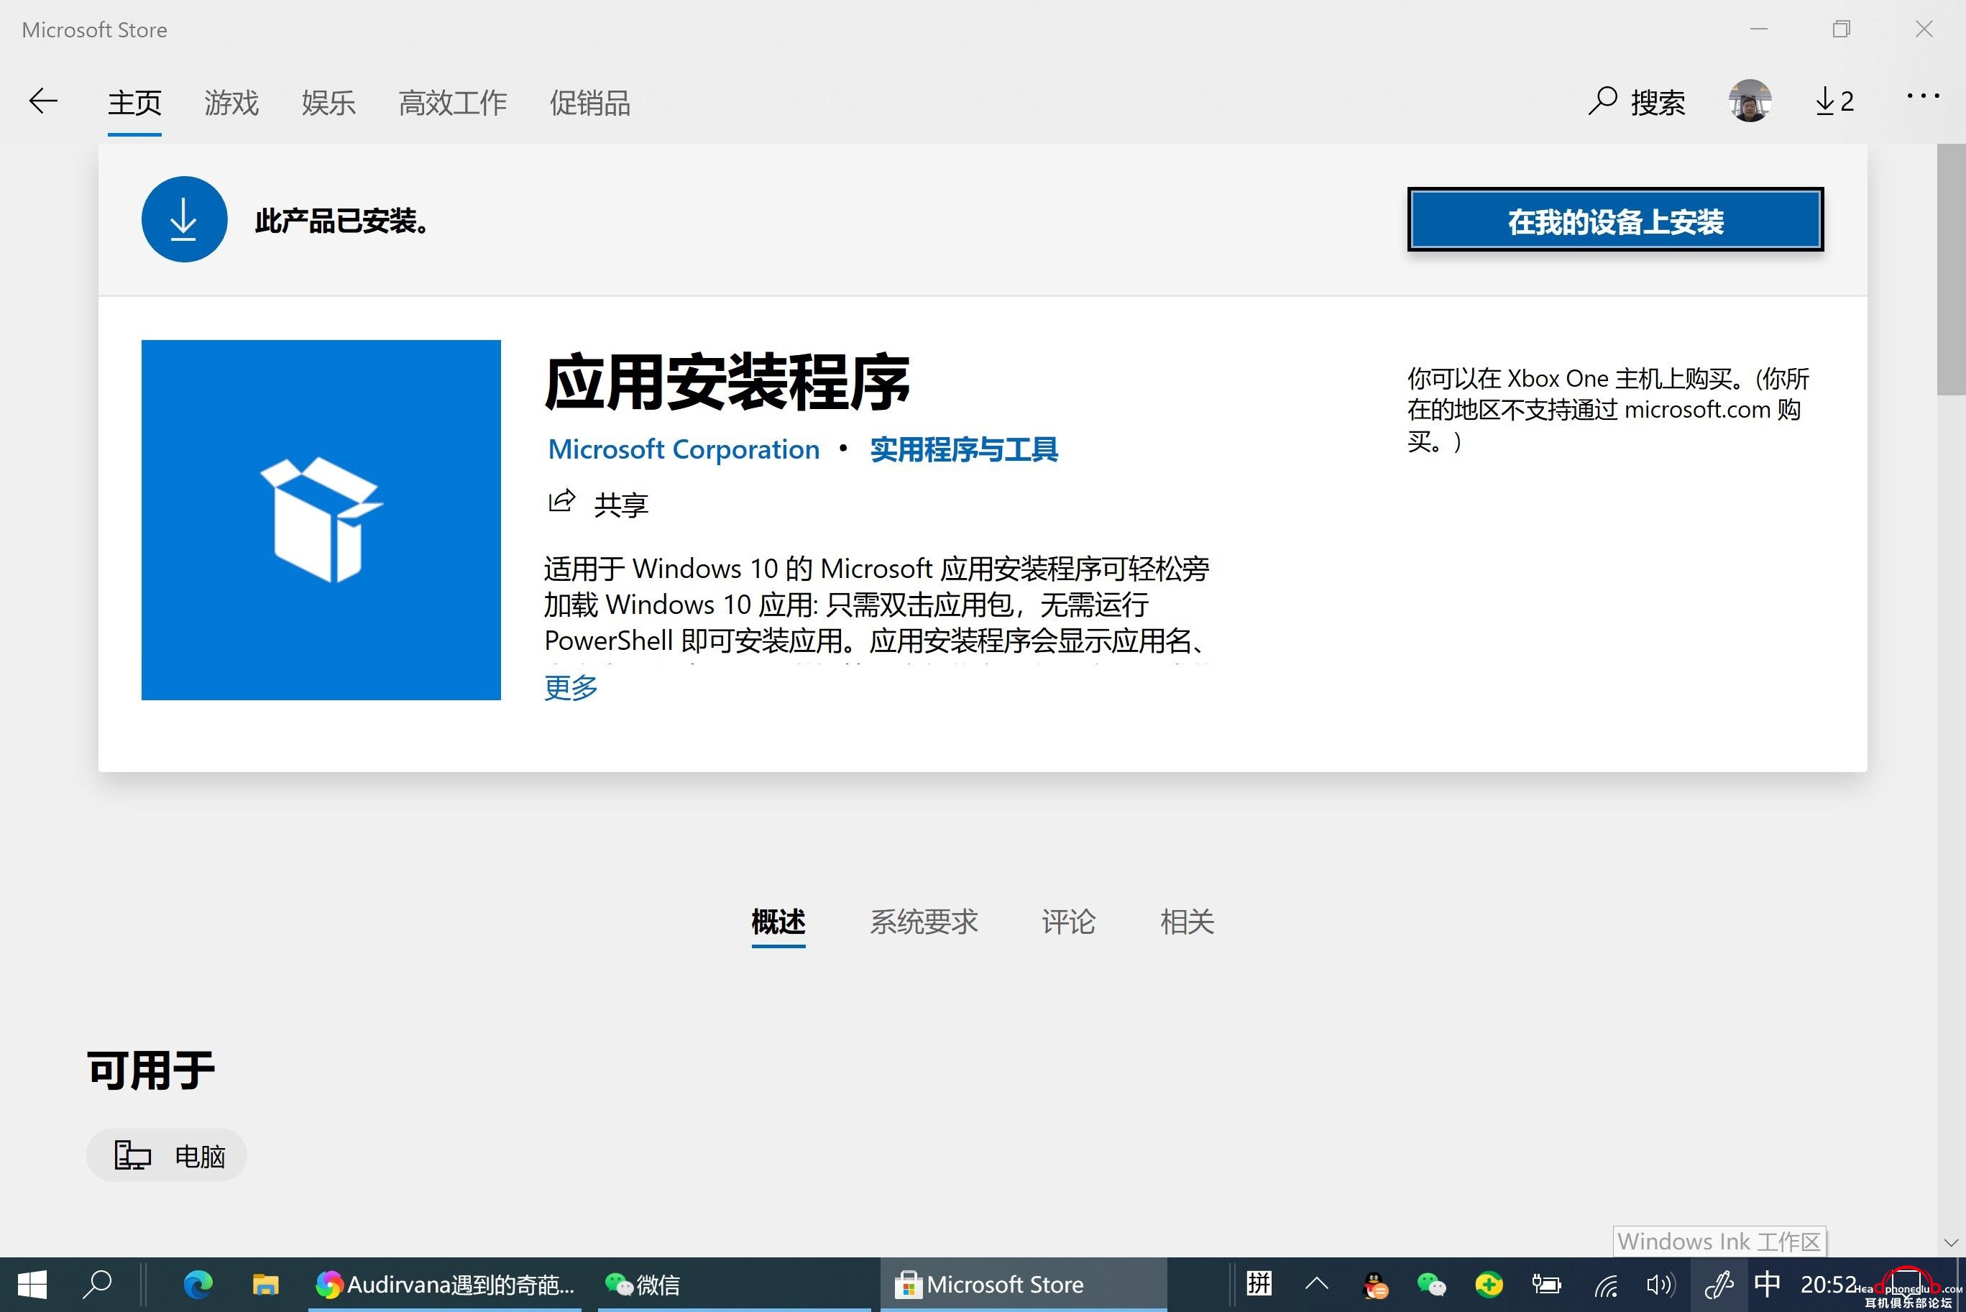
Task: Open the battery power tray icon
Action: 1546,1283
